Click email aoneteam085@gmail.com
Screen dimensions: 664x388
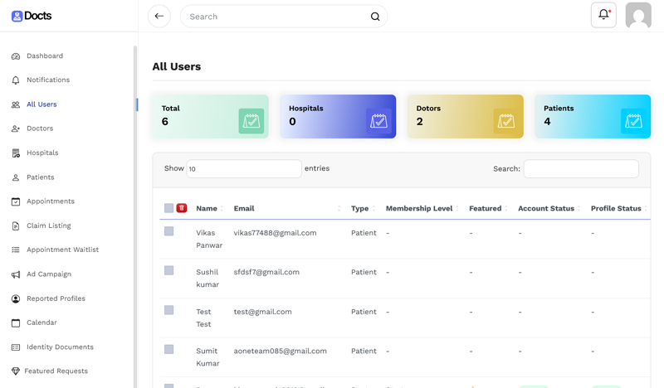pos(280,352)
